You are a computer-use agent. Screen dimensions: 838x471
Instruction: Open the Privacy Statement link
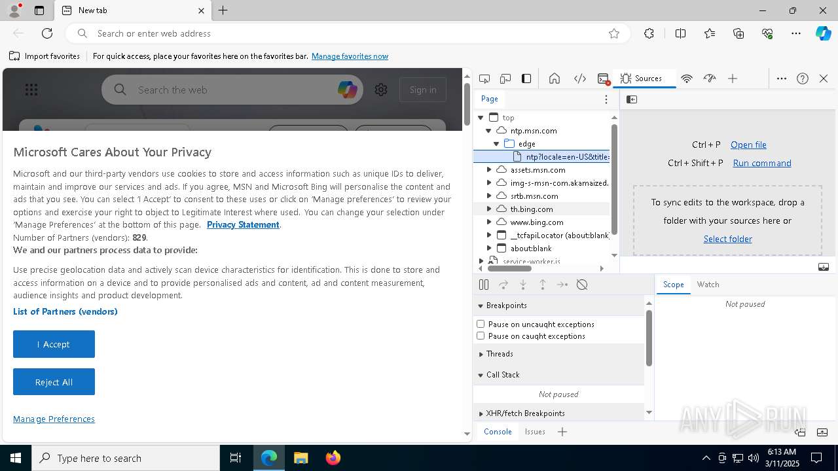[243, 224]
